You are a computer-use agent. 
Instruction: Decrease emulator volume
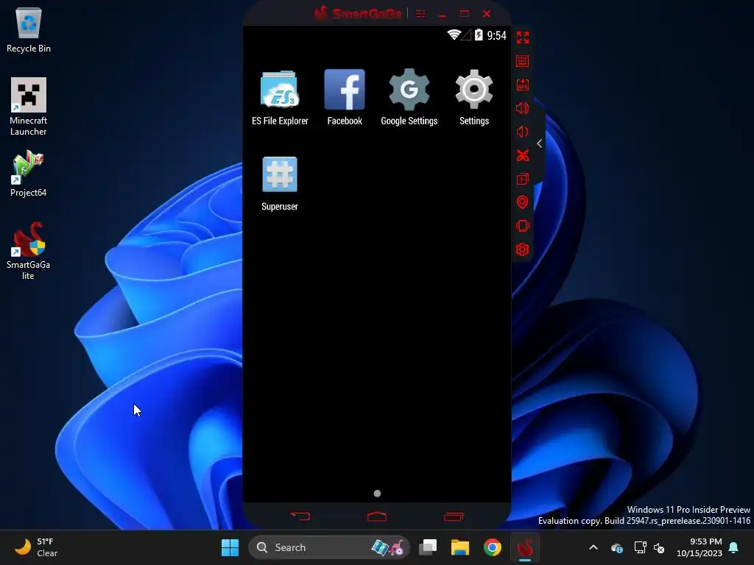(523, 132)
